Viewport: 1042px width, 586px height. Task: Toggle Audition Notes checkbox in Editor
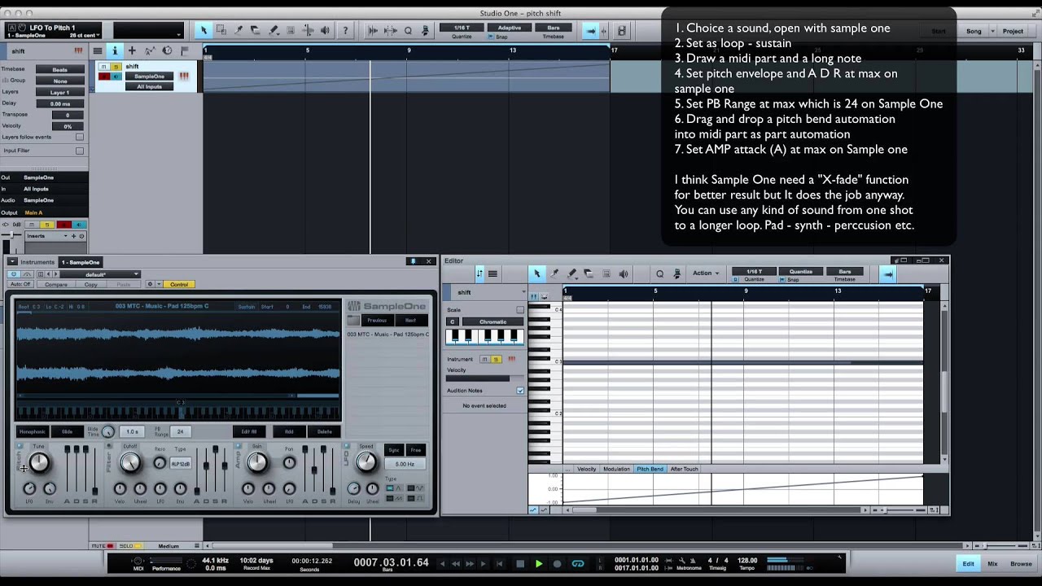(520, 391)
